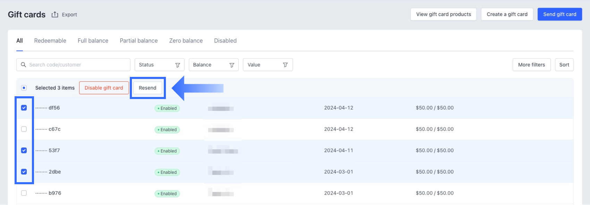
Task: Click Disable gift card button
Action: pos(104,88)
